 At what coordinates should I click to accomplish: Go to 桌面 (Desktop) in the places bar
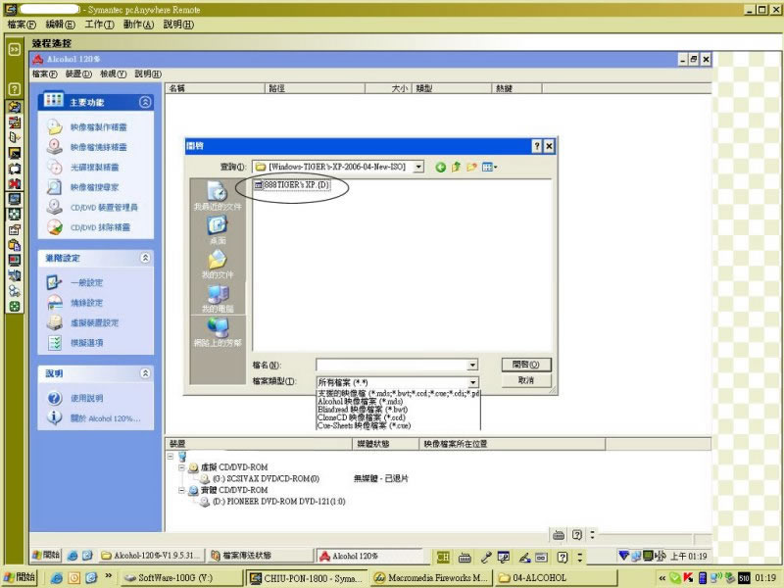[x=218, y=230]
